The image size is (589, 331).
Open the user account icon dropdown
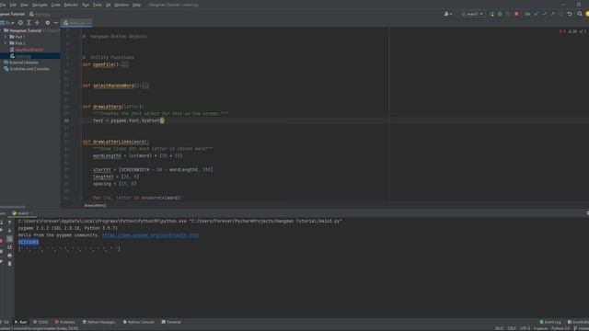(x=448, y=14)
